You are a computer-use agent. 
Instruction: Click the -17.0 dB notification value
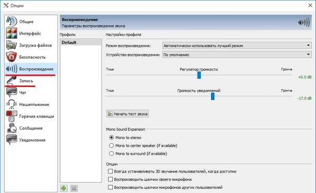[304, 98]
